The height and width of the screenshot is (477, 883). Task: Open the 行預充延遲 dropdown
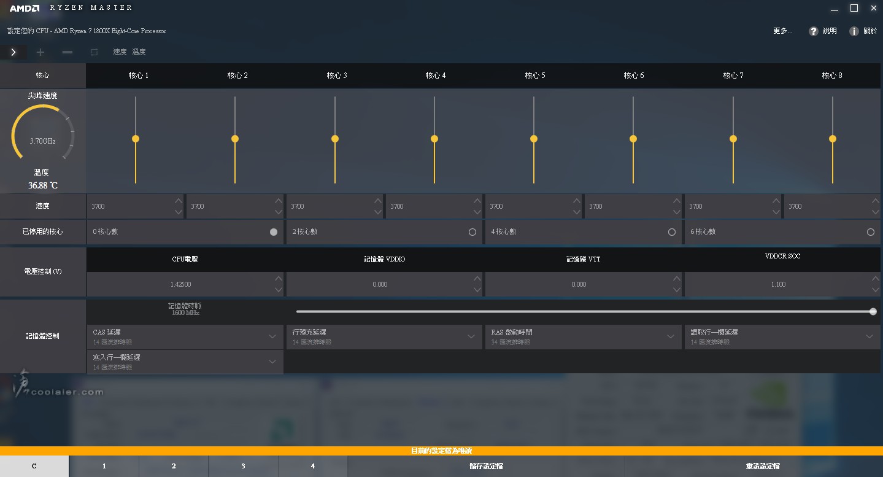click(x=384, y=337)
